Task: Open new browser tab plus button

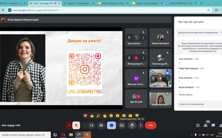Action: pyautogui.click(x=201, y=3)
